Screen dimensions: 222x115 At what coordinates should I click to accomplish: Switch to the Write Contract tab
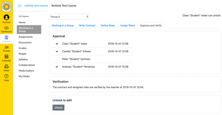pyautogui.click(x=87, y=25)
